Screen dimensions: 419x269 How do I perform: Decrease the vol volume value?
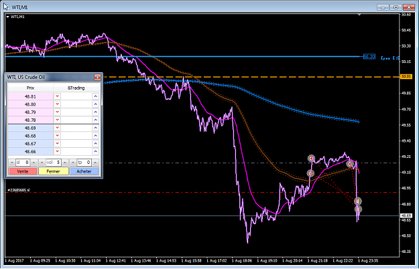42,163
